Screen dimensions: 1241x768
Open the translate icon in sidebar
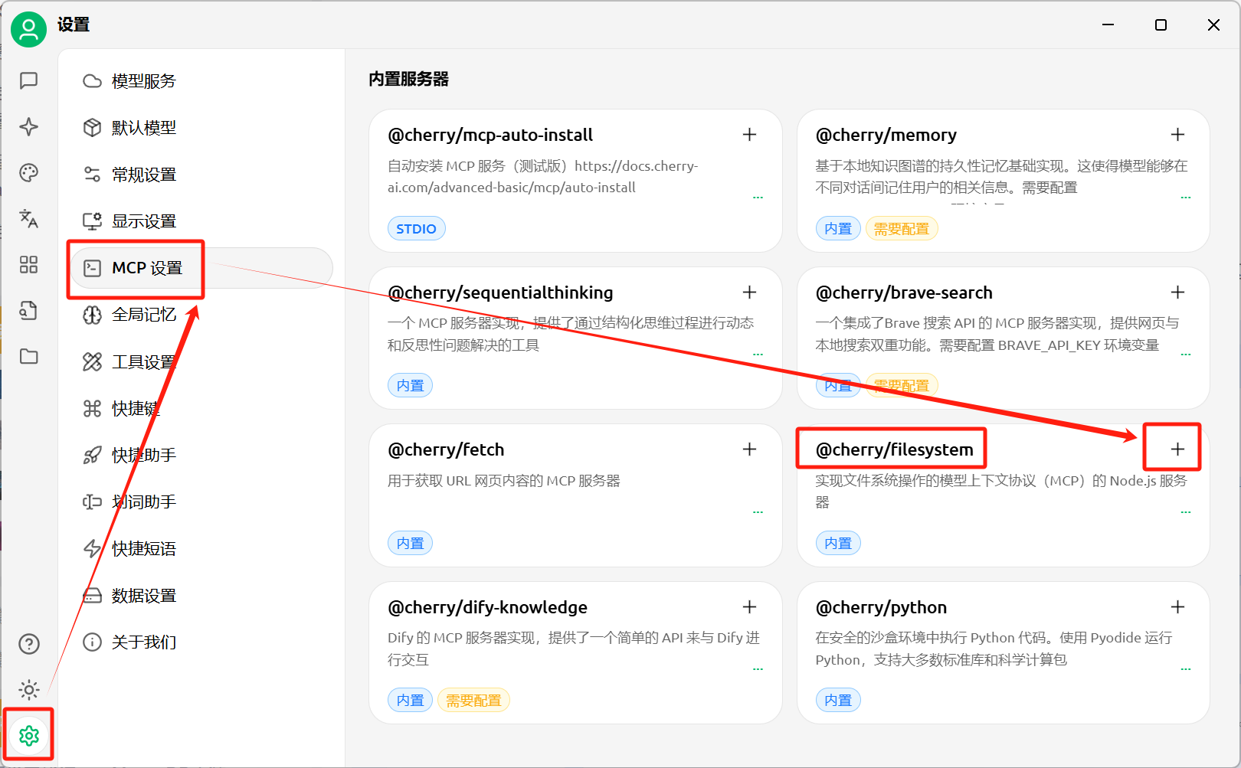click(29, 219)
